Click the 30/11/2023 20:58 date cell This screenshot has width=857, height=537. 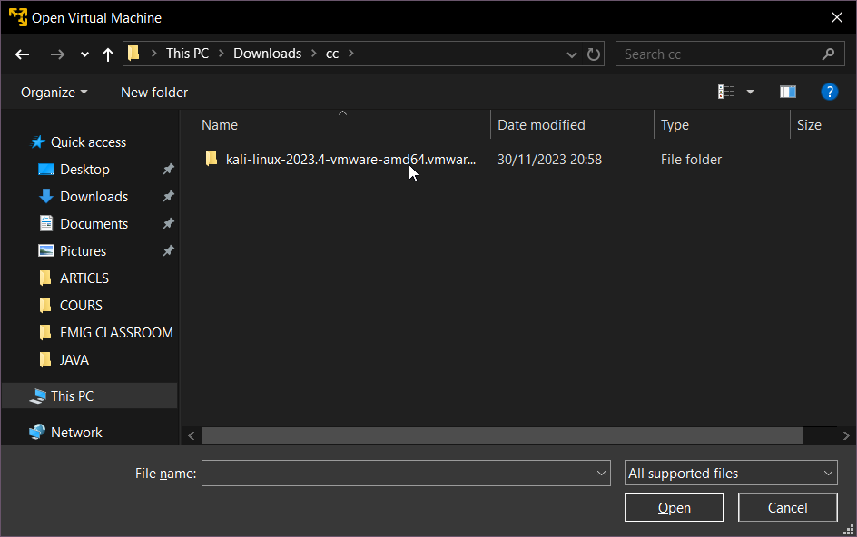pos(549,160)
